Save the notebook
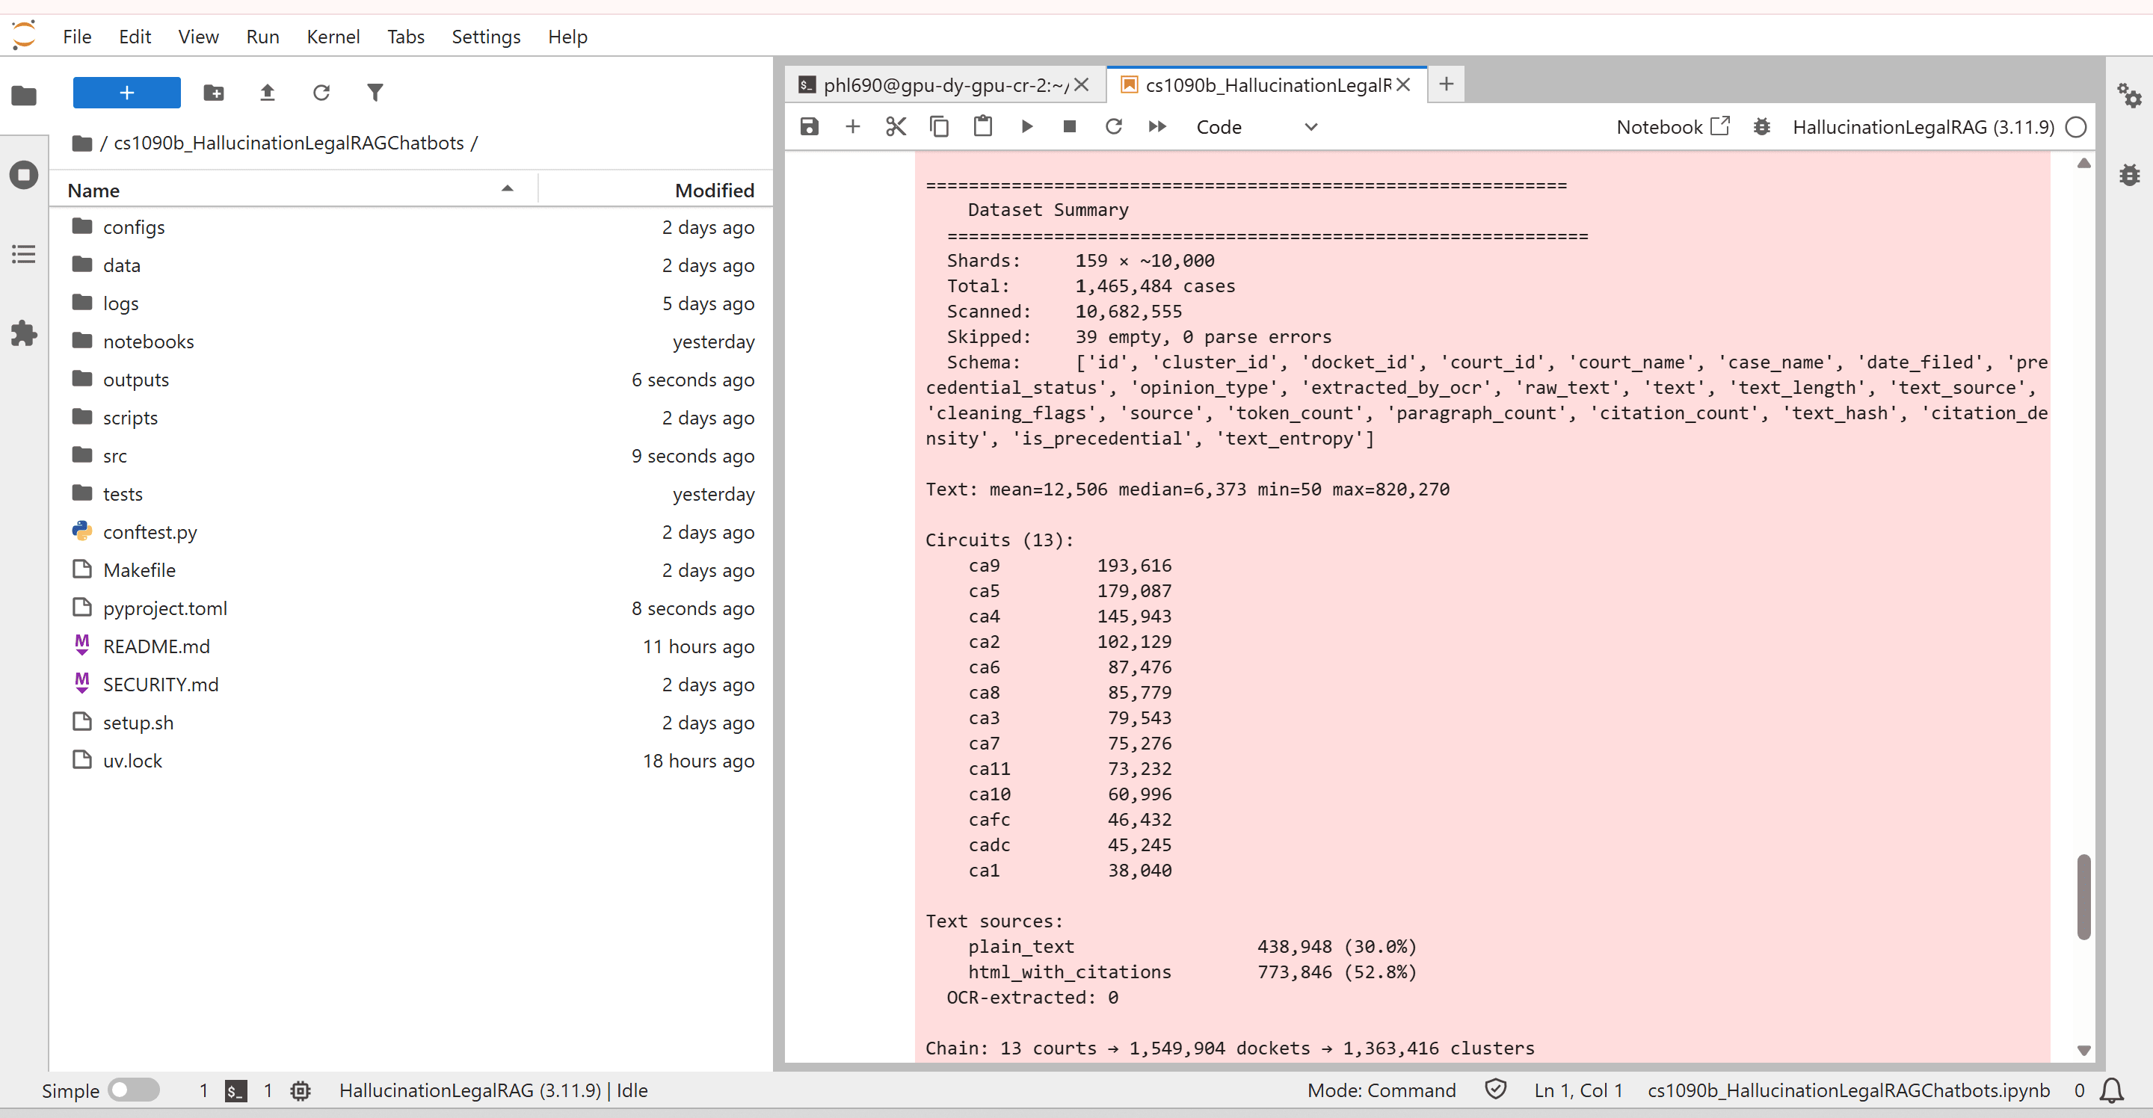Image resolution: width=2153 pixels, height=1118 pixels. [809, 126]
